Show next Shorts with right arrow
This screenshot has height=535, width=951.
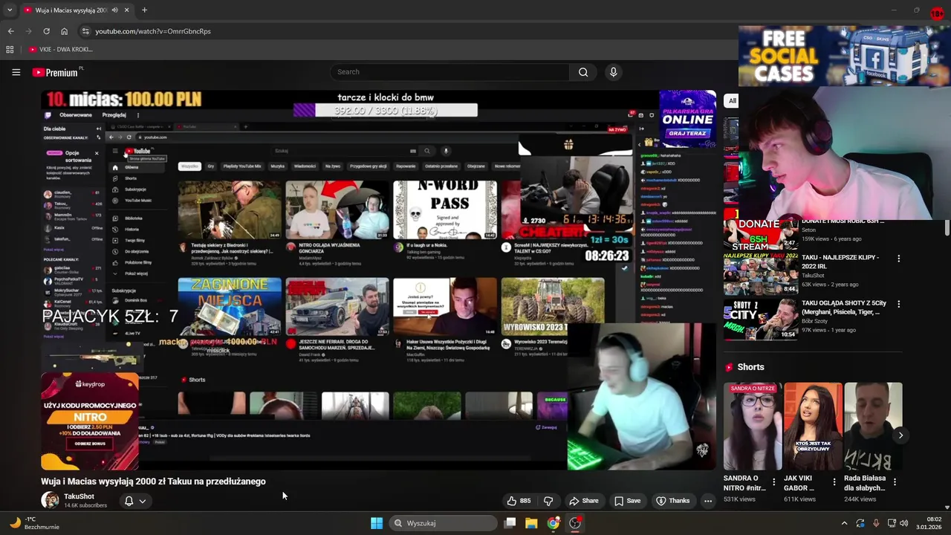900,435
